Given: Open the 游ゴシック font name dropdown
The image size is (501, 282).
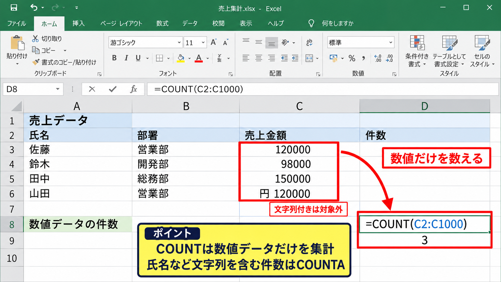Looking at the screenshot, I should tap(179, 43).
